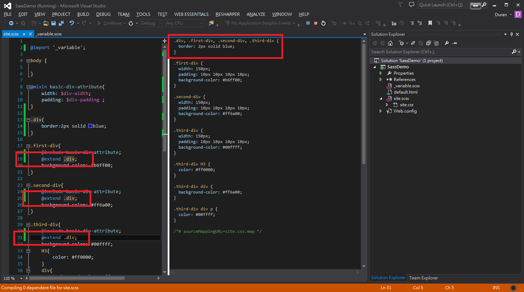Stop debugging with the red square icon

pyautogui.click(x=316, y=23)
